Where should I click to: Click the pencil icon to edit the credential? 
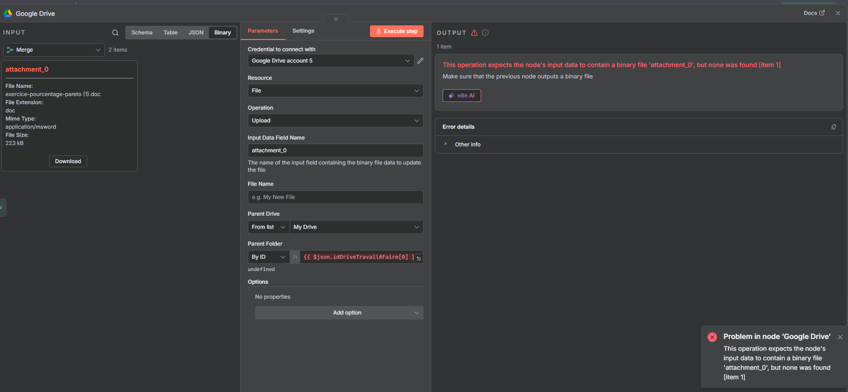(x=420, y=61)
